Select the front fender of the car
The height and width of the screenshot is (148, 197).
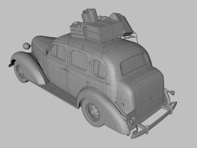(x=30, y=67)
